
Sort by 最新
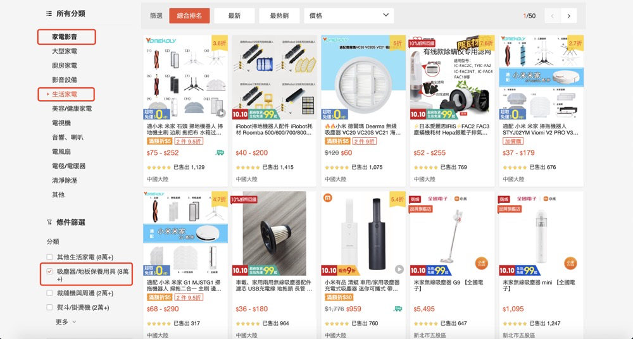[x=234, y=16]
